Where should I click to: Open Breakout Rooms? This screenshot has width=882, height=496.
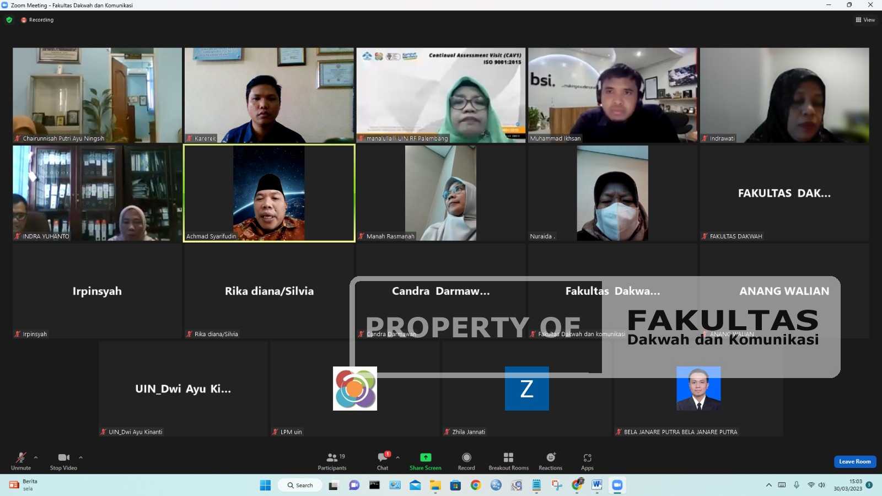[x=508, y=461]
